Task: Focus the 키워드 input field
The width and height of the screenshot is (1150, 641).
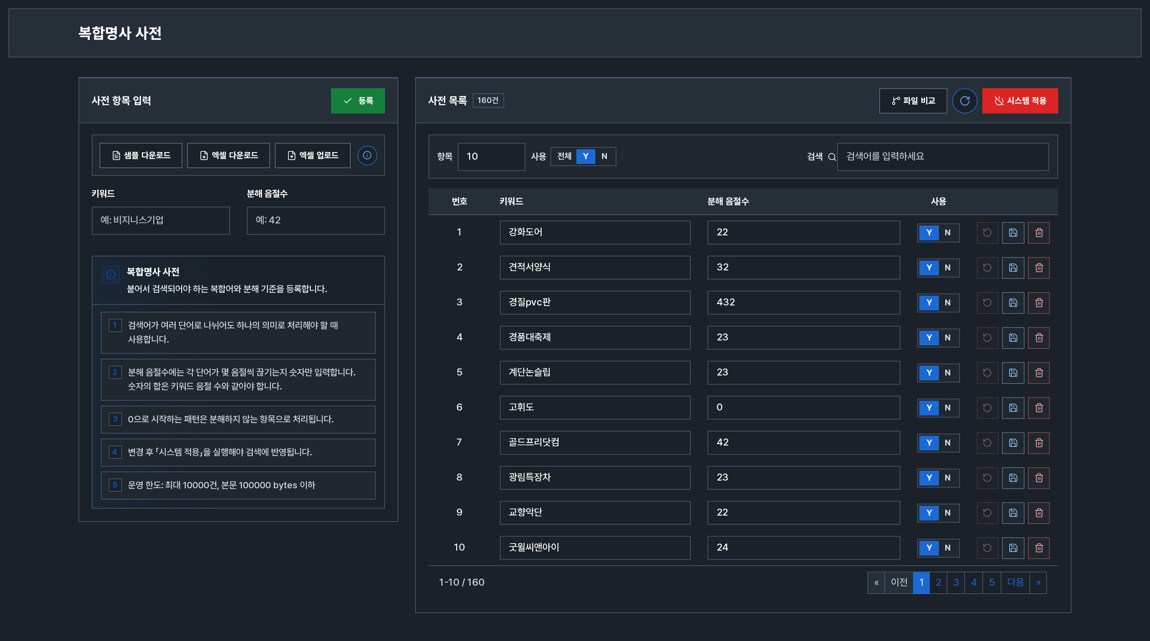Action: click(161, 220)
